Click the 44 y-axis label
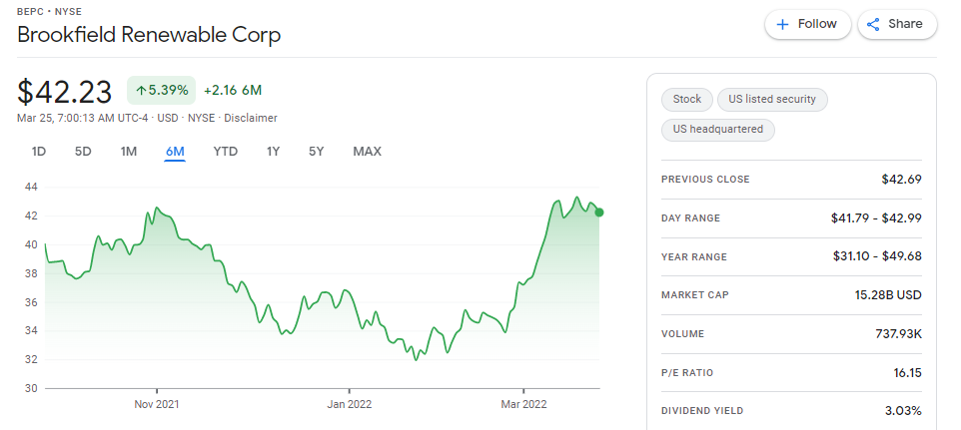 (x=31, y=188)
